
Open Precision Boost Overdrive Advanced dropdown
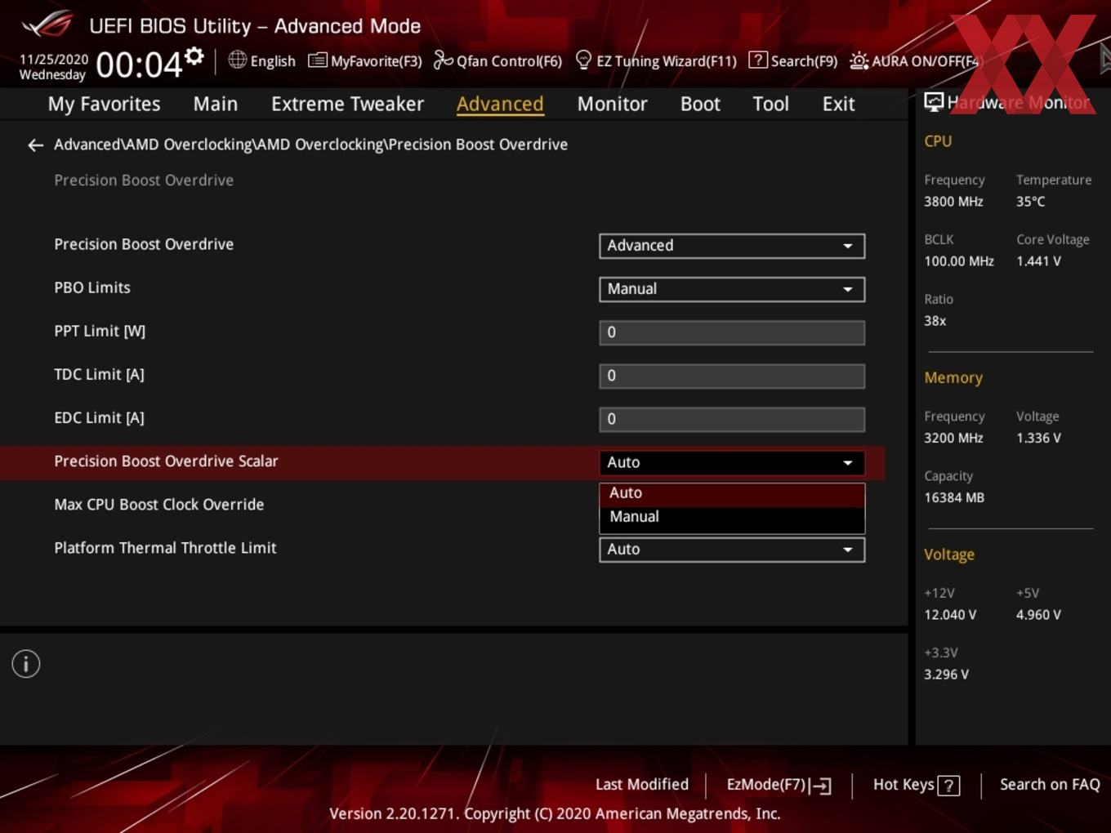[732, 246]
